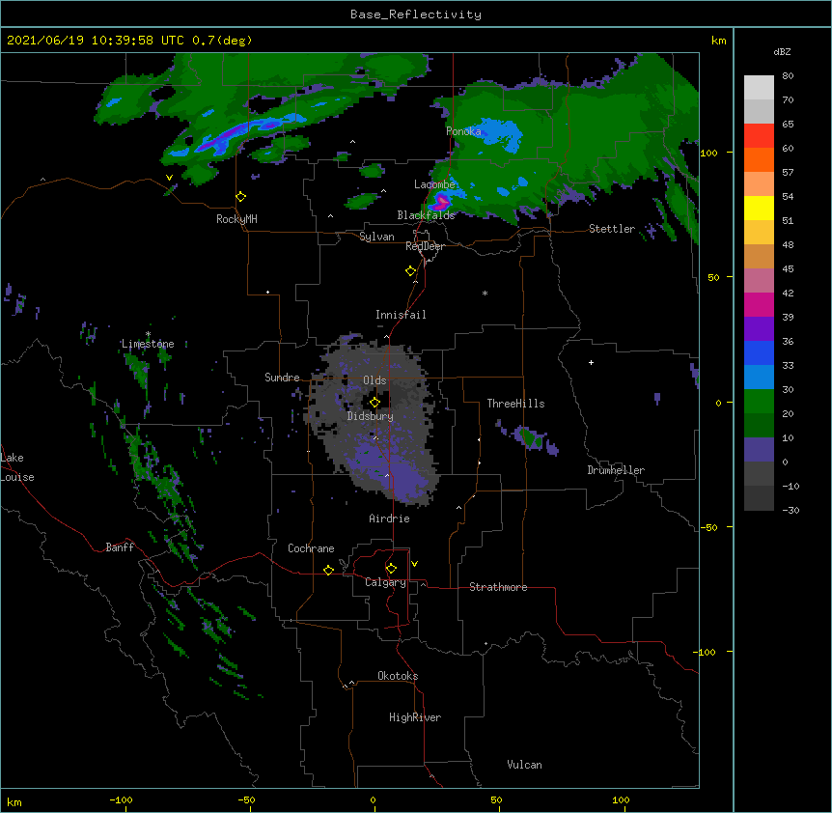The image size is (832, 813).
Task: Click the purple-blue storm band northeast of RockyMH
Action: [239, 132]
